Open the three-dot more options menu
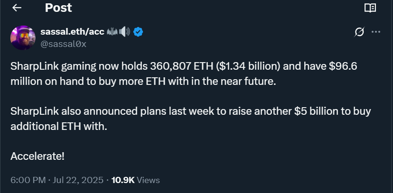The image size is (393, 193). click(x=376, y=32)
